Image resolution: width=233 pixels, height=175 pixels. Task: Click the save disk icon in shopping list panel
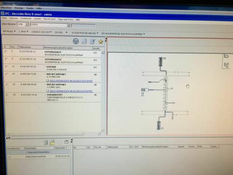point(67,142)
